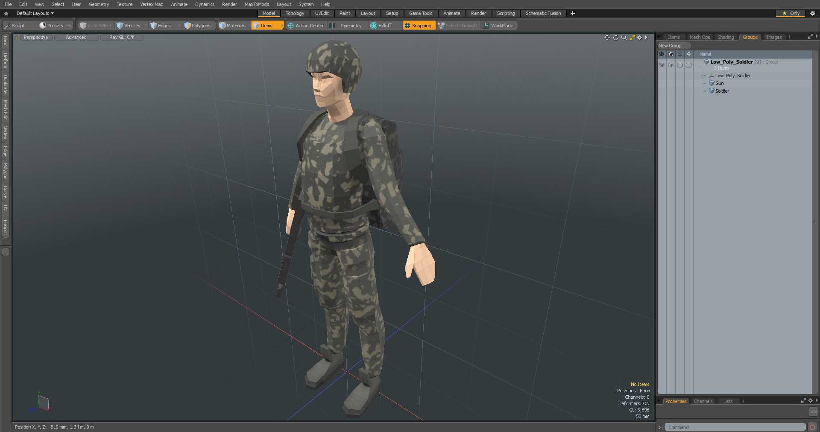Maximize the Groups panel
Image resolution: width=820 pixels, height=432 pixels.
810,37
